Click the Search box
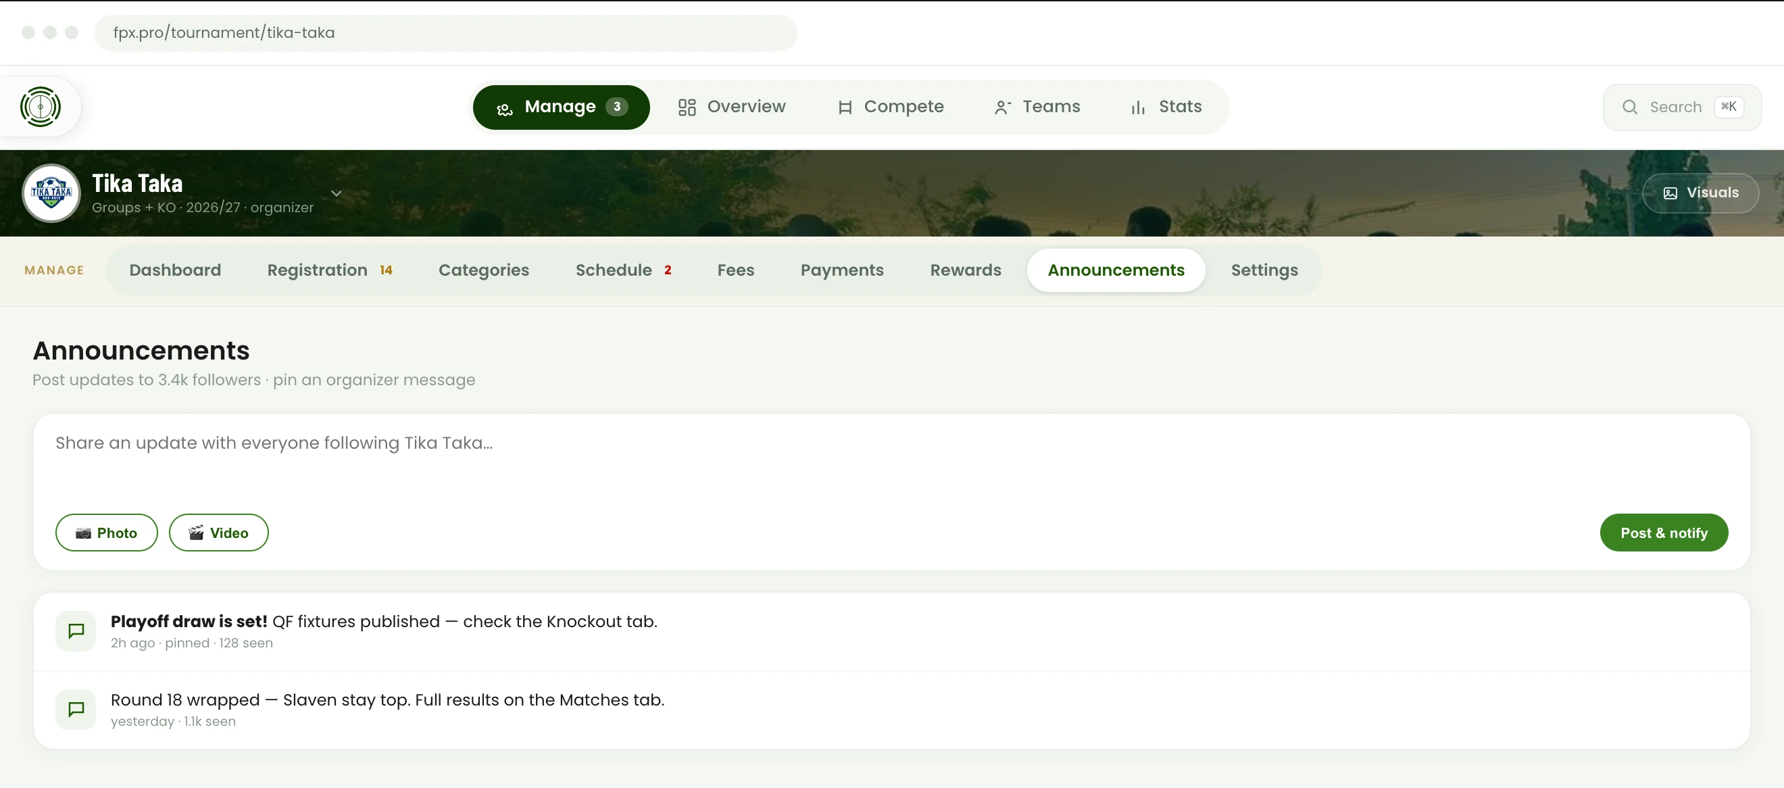Image resolution: width=1784 pixels, height=788 pixels. tap(1682, 107)
